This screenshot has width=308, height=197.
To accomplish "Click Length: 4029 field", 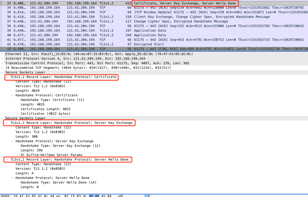I will tap(27, 91).
